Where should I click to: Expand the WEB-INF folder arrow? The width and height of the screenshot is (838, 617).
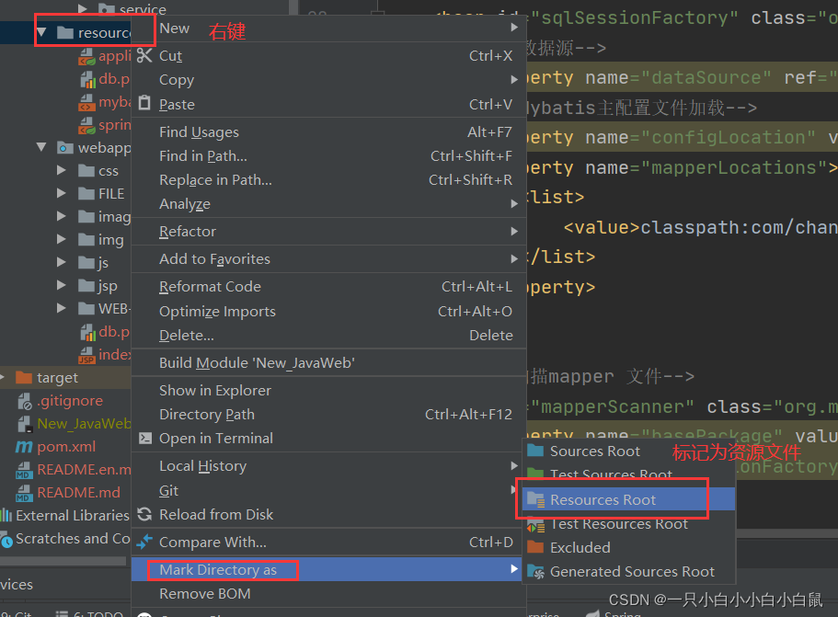coord(62,308)
